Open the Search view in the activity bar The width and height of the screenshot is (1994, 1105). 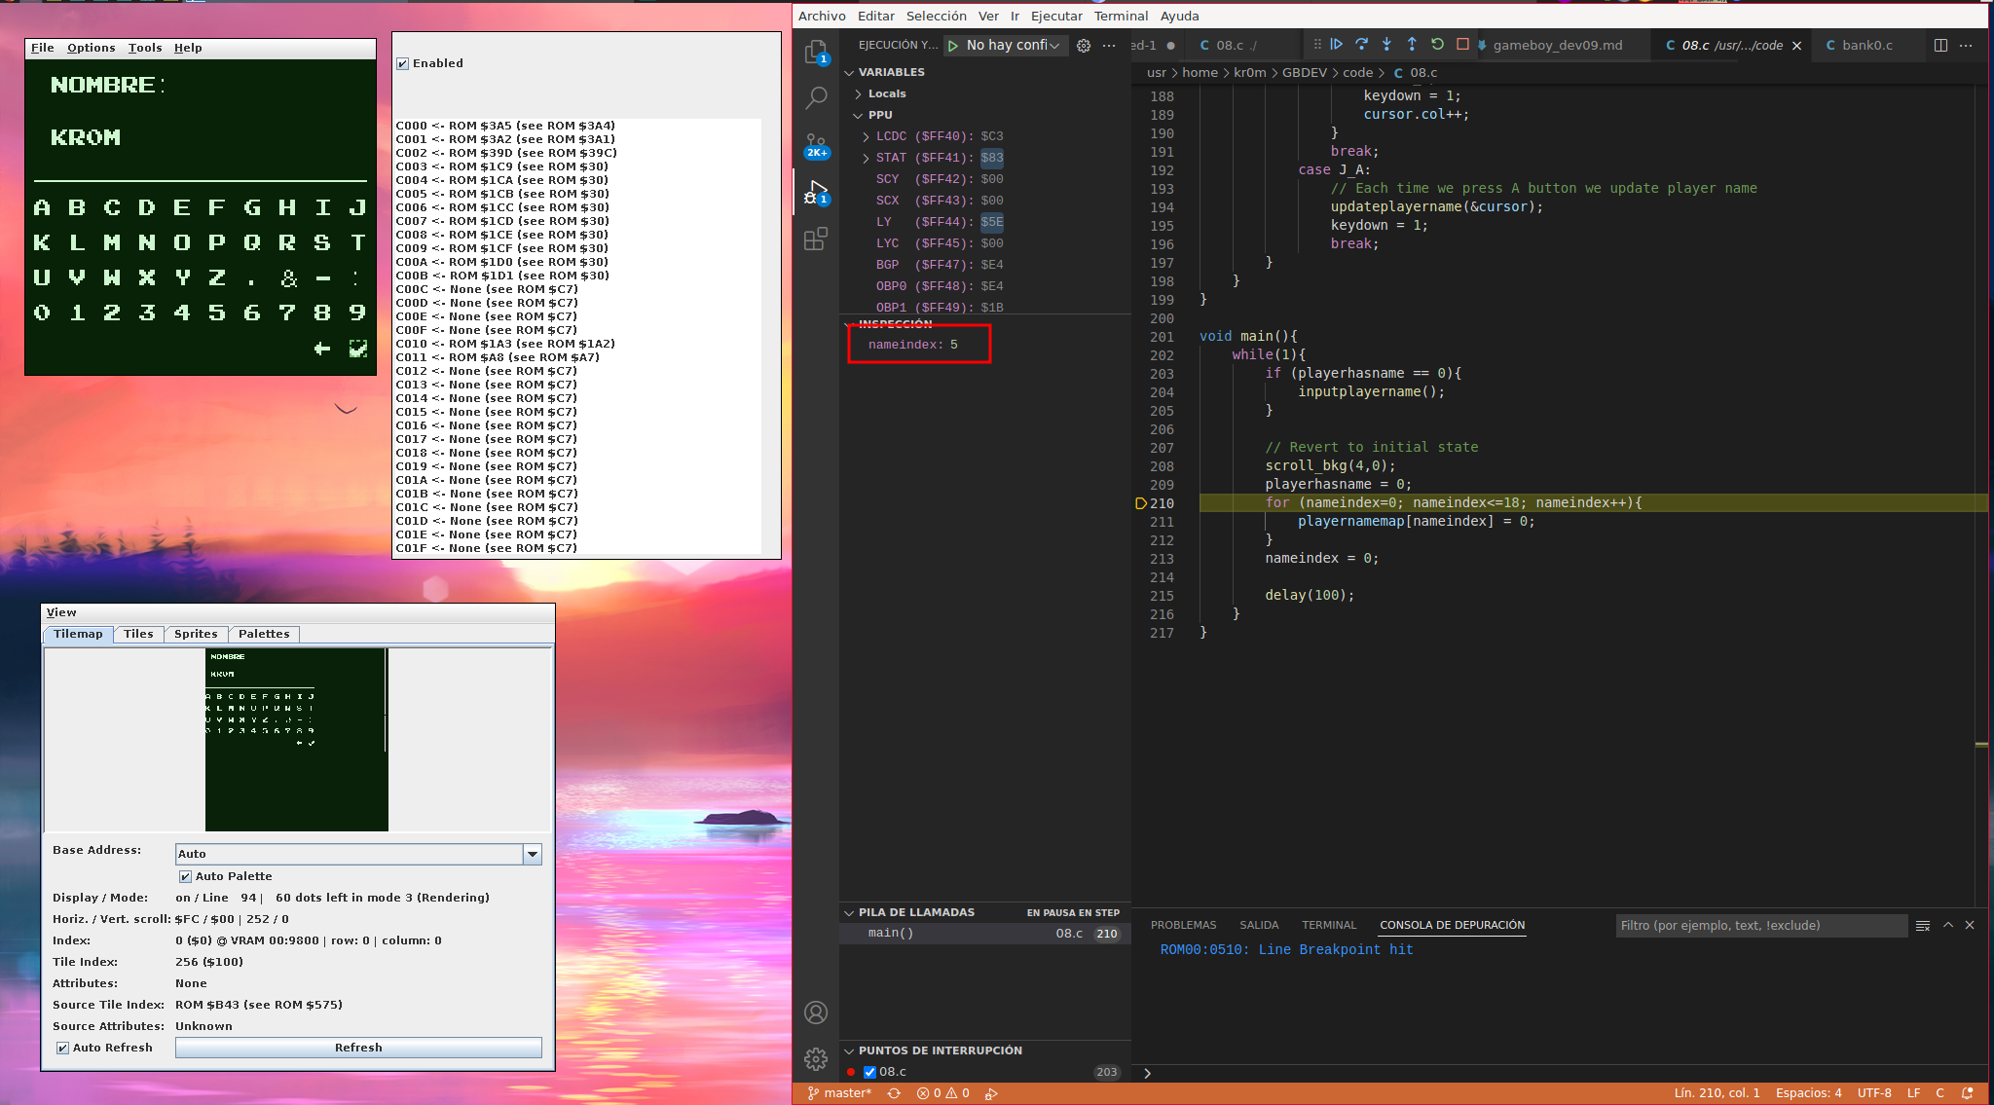[x=816, y=97]
